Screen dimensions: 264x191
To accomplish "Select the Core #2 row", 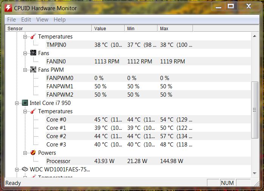I will coord(148,136).
